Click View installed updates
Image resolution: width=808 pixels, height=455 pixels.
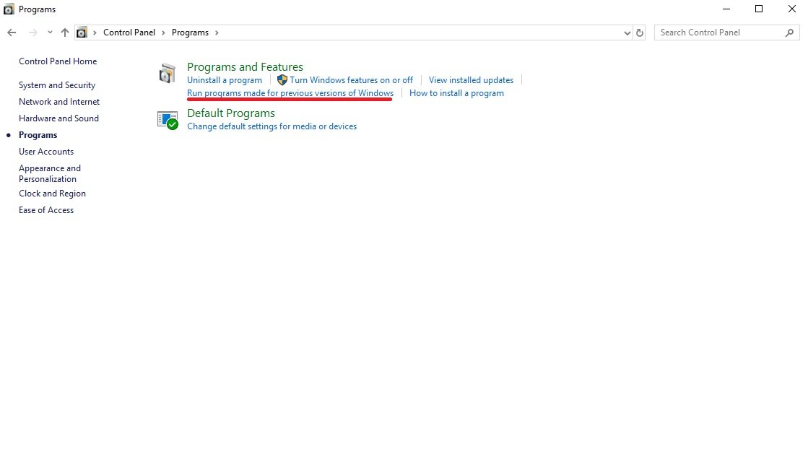pos(471,80)
